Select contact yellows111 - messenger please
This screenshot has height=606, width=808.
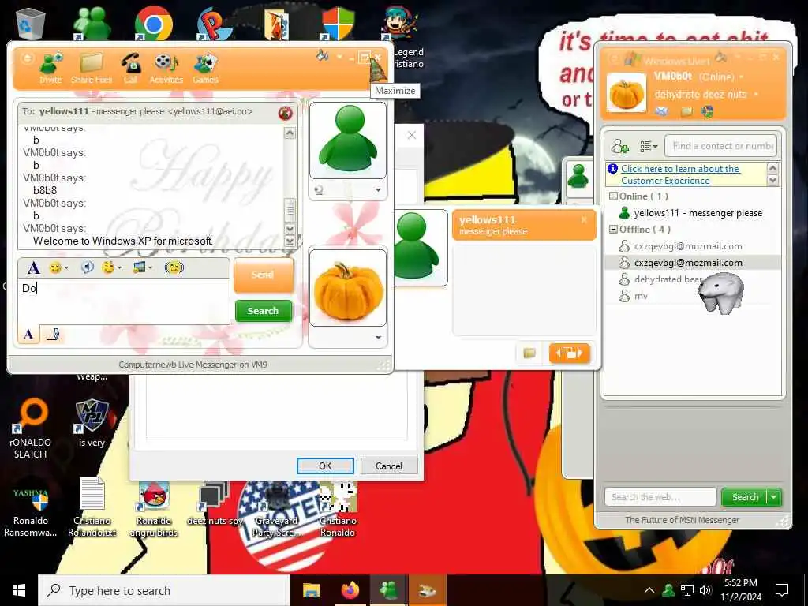693,213
